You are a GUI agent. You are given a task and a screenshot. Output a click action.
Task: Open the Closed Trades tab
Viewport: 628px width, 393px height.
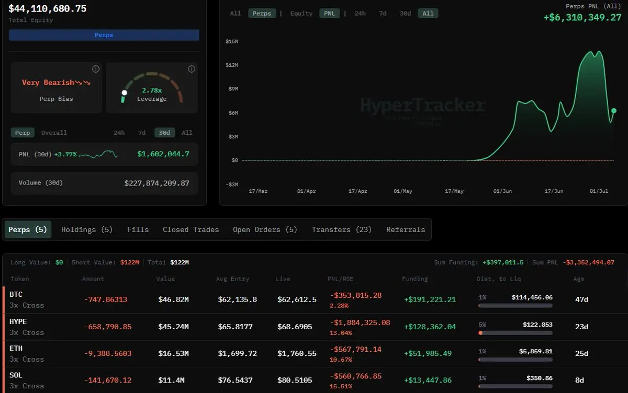click(x=191, y=229)
